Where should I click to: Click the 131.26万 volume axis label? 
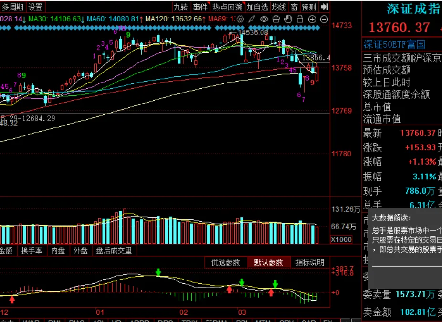tap(346, 209)
